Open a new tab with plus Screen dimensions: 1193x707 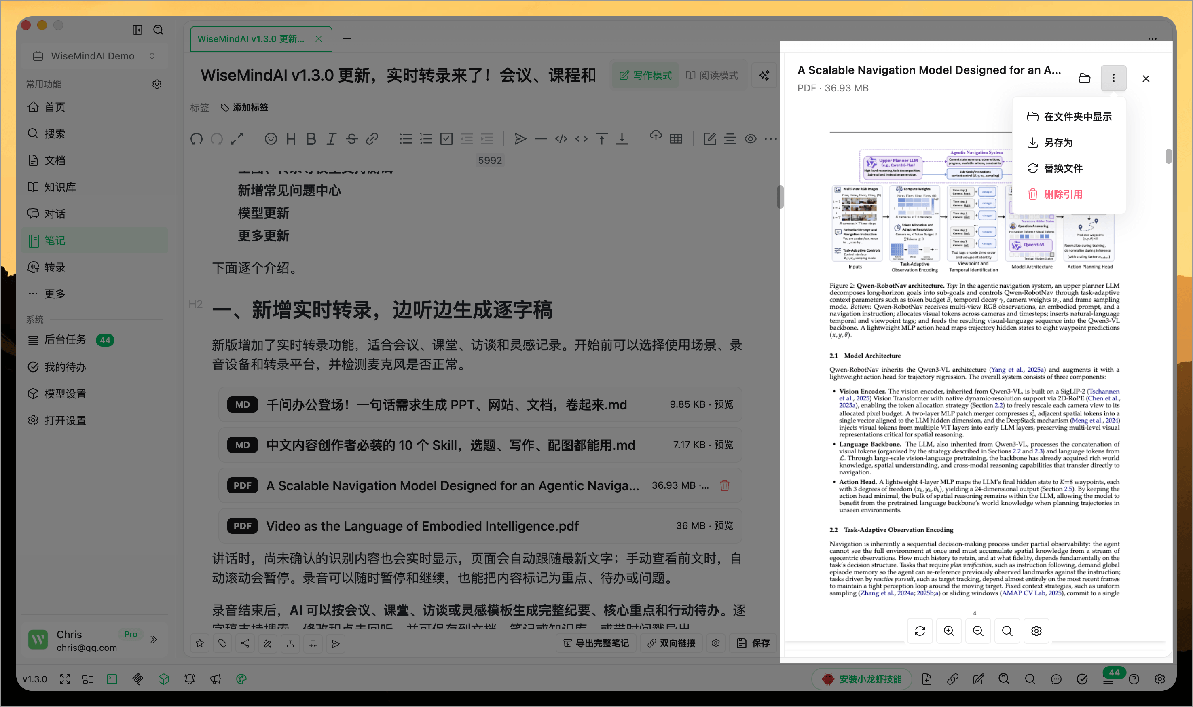(x=347, y=39)
